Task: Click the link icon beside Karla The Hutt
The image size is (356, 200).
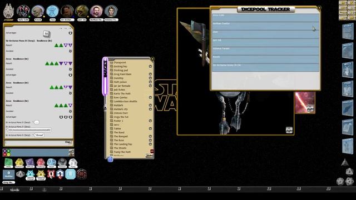Action: [x=111, y=93]
